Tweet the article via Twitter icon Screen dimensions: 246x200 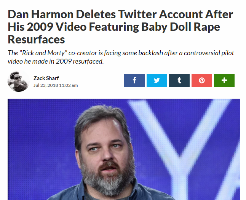click(x=157, y=80)
